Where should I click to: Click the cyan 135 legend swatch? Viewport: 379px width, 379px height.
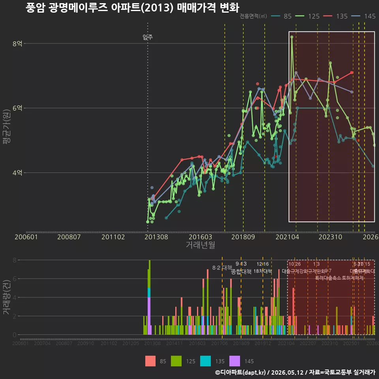[205, 361]
